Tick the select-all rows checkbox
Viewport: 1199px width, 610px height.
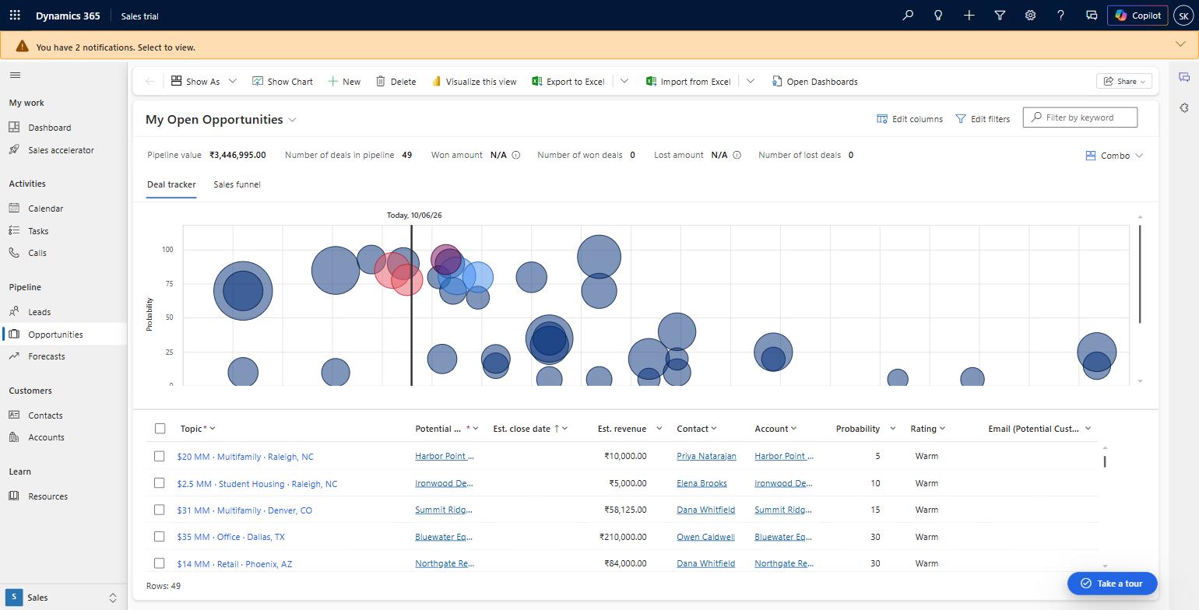pyautogui.click(x=160, y=429)
